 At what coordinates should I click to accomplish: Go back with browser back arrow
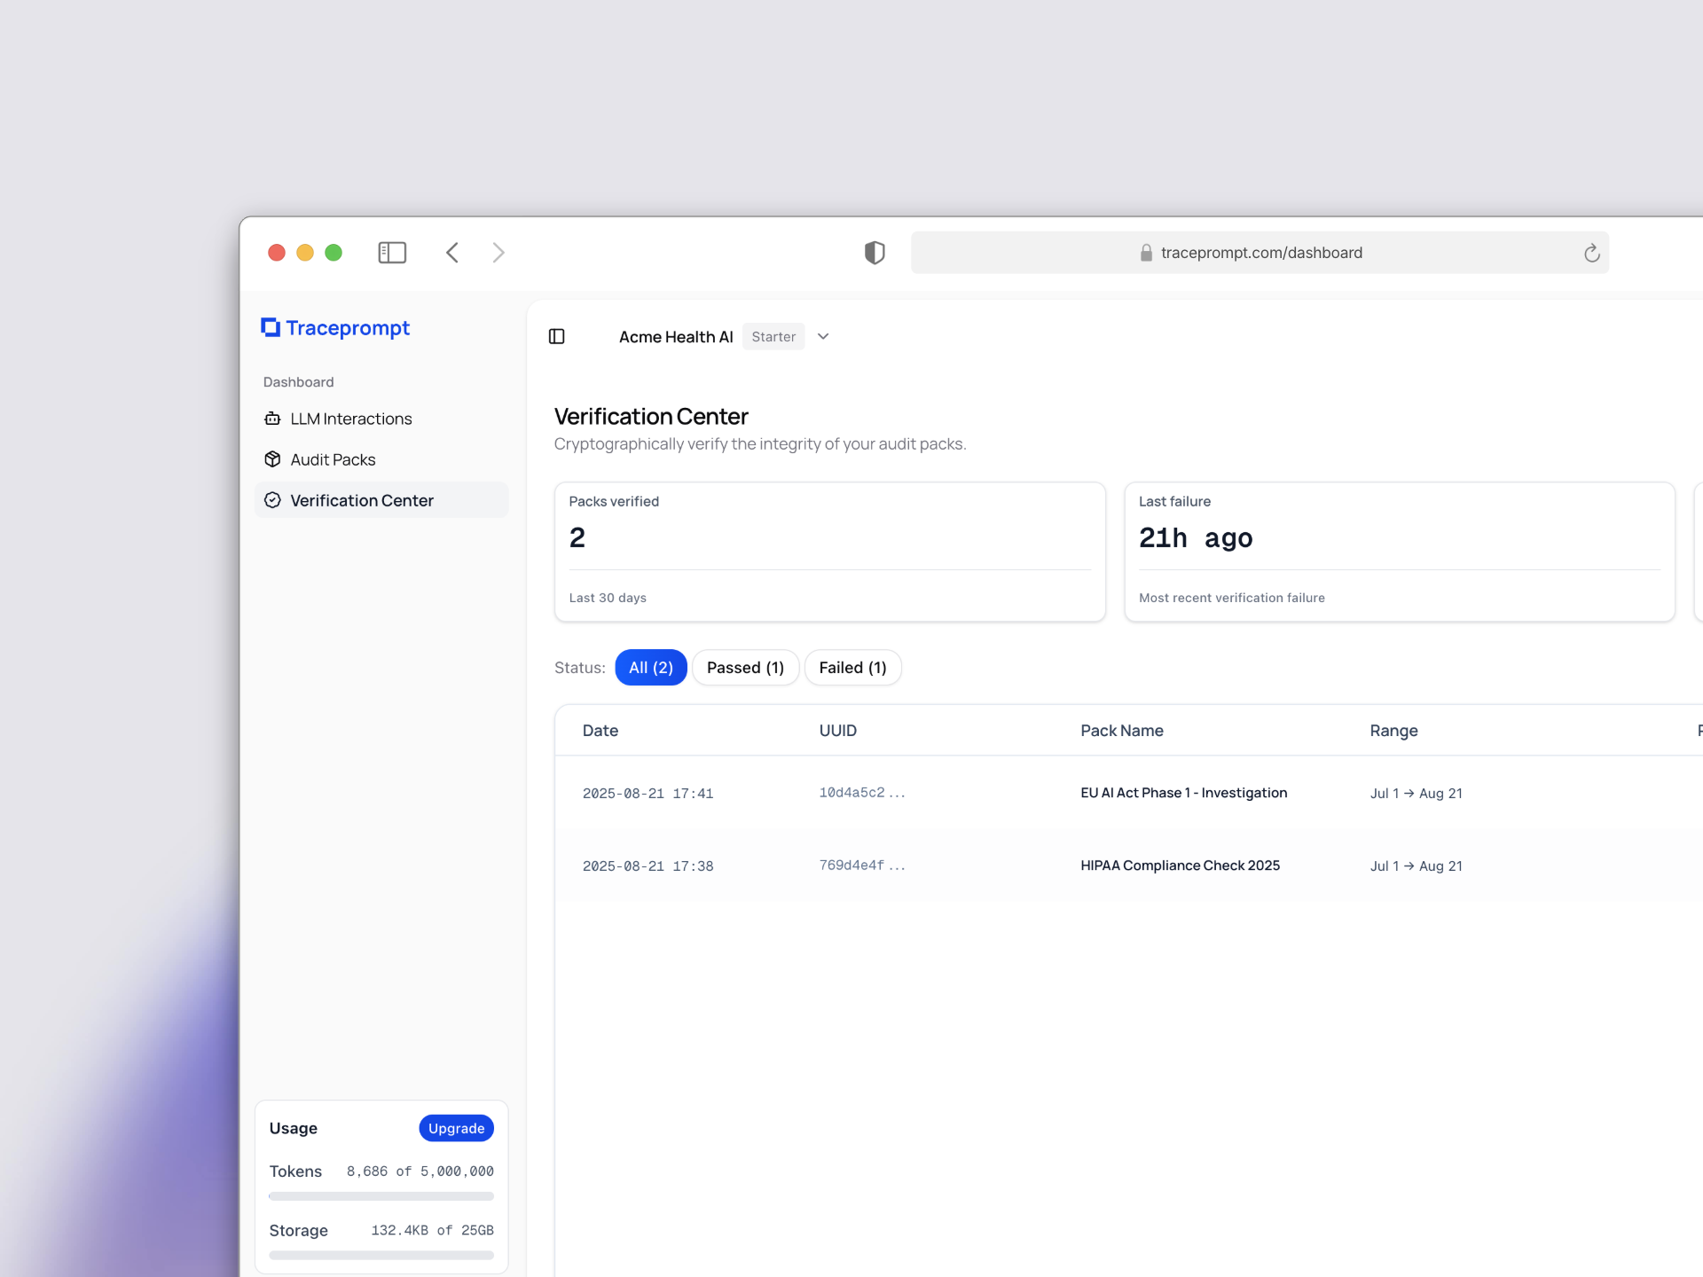(x=452, y=253)
